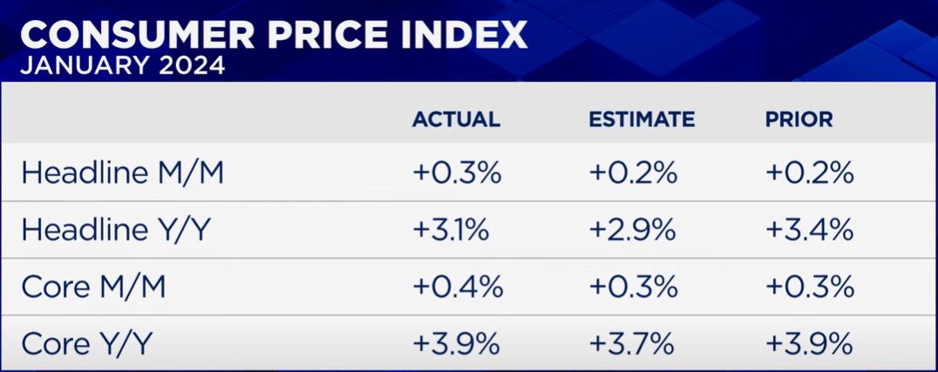Click the Headline M/M row label
The image size is (938, 372).
point(122,173)
